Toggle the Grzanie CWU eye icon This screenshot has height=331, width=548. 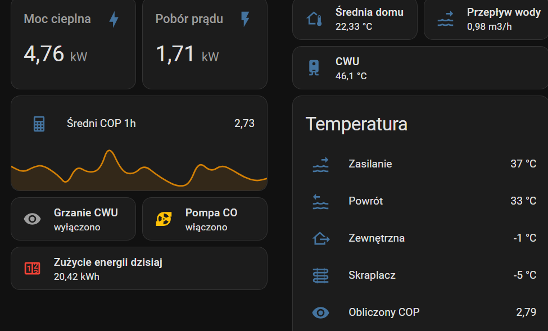[x=32, y=219]
